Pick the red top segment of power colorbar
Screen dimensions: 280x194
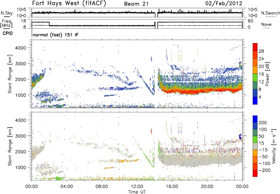pyautogui.click(x=255, y=47)
